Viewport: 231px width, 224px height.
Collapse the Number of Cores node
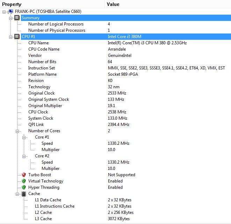coord(17,131)
